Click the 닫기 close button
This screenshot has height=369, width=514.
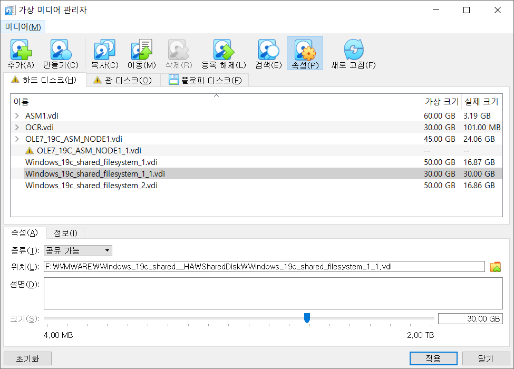[486, 358]
